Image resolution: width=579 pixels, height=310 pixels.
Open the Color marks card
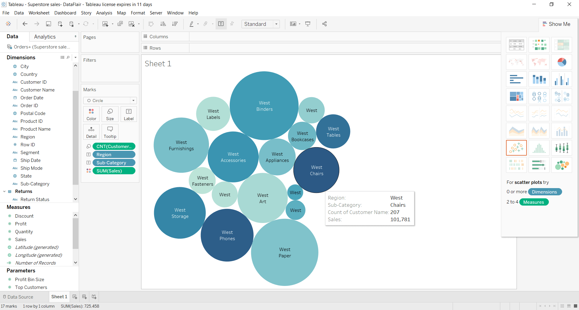[91, 114]
